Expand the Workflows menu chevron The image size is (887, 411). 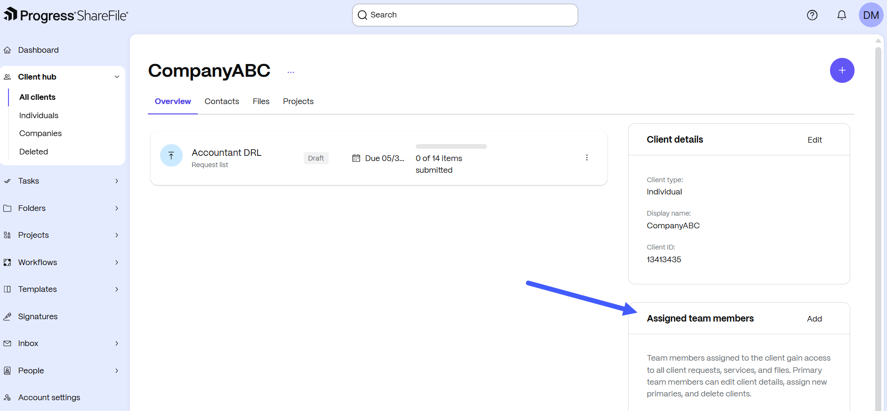pyautogui.click(x=117, y=262)
